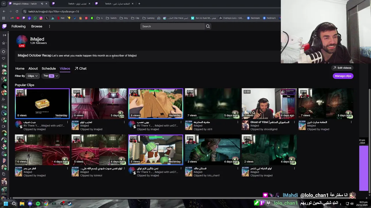Open Discord from the taskbar

pyautogui.click(x=30, y=204)
